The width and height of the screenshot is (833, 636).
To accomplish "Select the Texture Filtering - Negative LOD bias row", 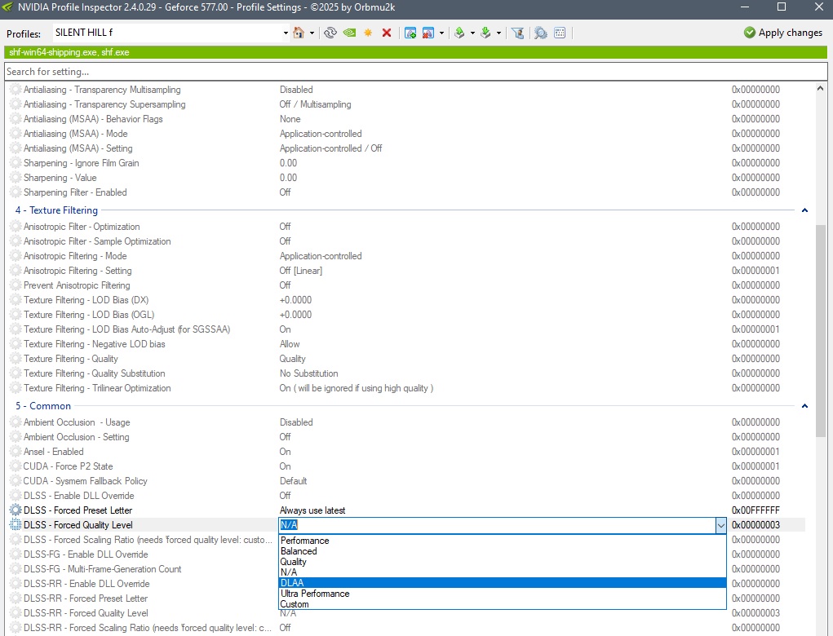I will click(x=407, y=345).
